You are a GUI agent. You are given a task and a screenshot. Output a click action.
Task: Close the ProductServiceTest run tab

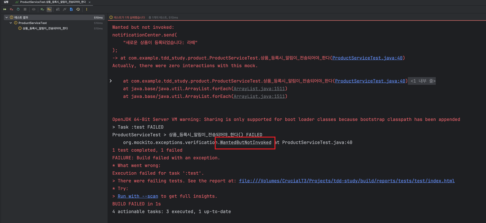(x=89, y=2)
